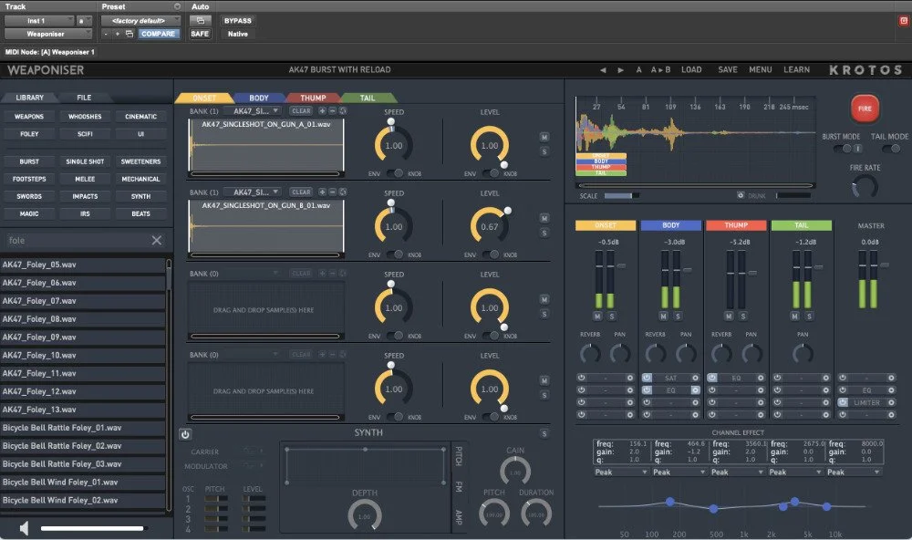Mute the BODY mixer channel

coord(664,316)
